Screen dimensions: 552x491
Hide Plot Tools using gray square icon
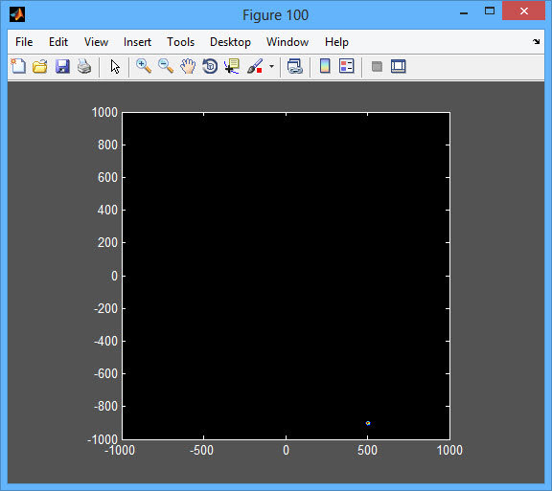pos(377,66)
